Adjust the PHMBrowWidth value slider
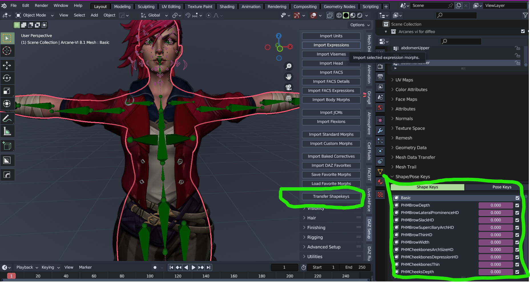530x282 pixels. 496,242
